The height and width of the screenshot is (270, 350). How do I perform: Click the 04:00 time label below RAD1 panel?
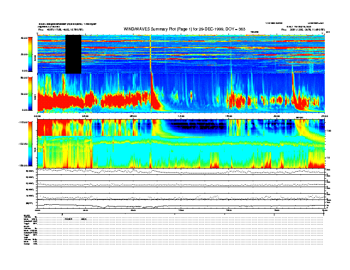[x=85, y=116]
